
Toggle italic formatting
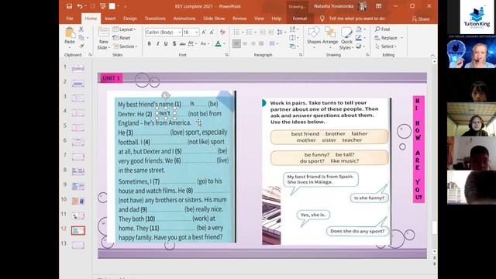pyautogui.click(x=157, y=43)
